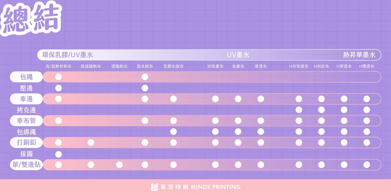The image size is (391, 195).
Task: Click the H斜紋布 column header
Action: (x=321, y=66)
